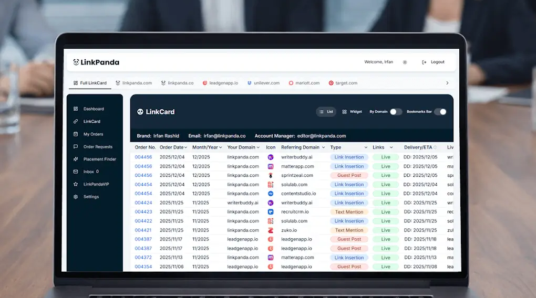Click the Text Mention badge for zuko.io
Viewport: 536px width, 298px height.
point(349,230)
